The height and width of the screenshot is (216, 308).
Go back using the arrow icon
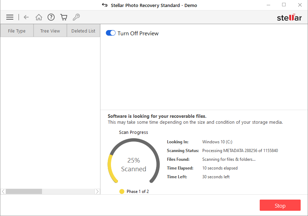coord(26,17)
